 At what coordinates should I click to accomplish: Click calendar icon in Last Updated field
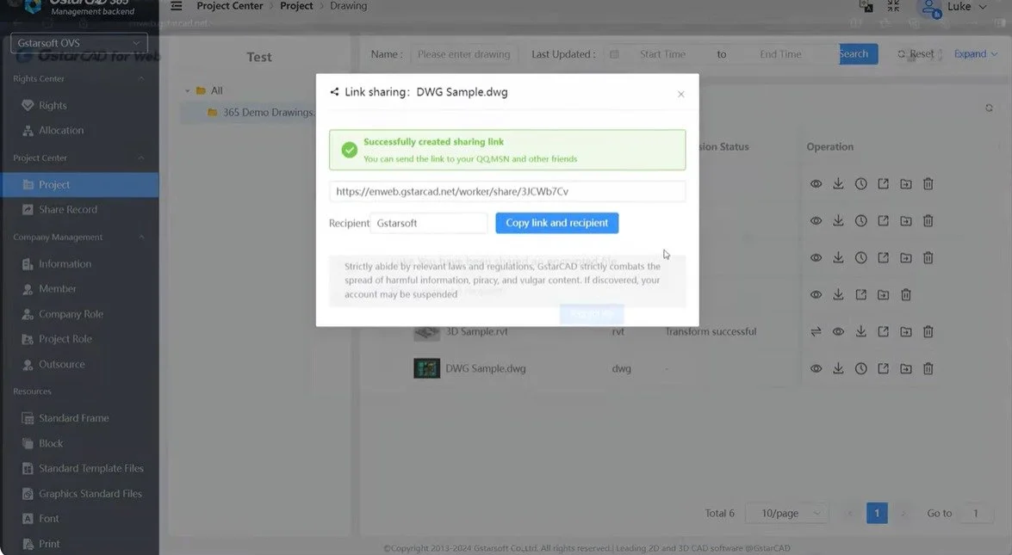[x=614, y=54]
